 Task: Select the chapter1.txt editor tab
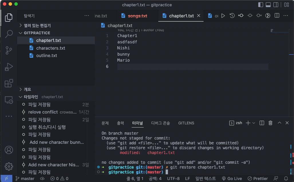tap(181, 16)
